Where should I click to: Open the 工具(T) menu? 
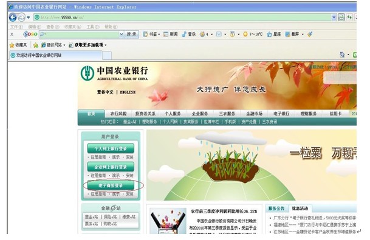(93, 27)
